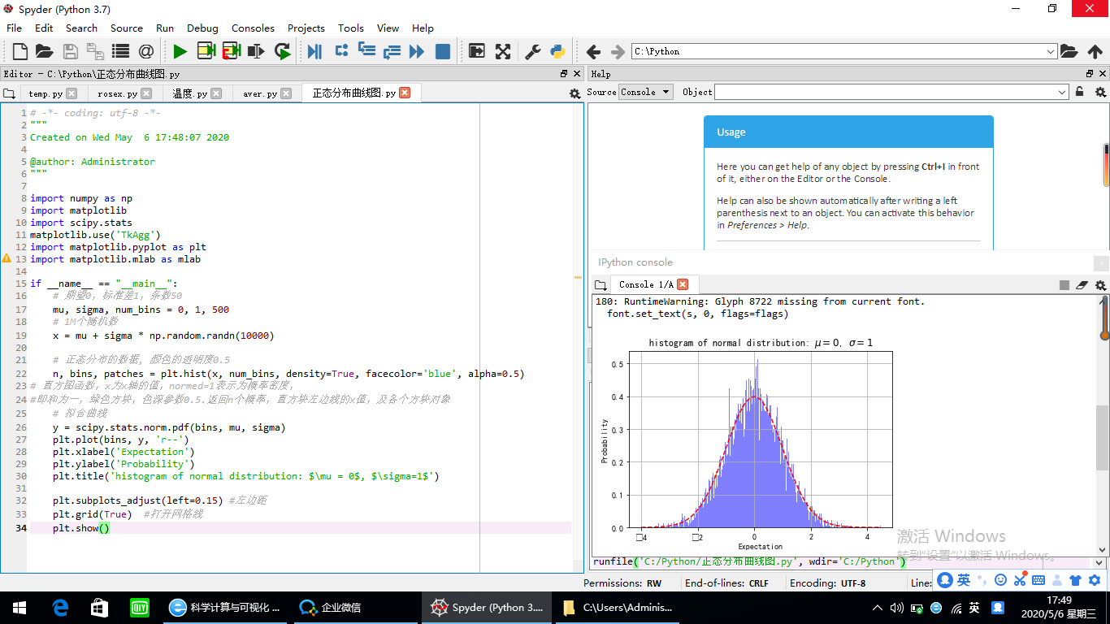Click the IPython console vertical scrollbar
1110x624 pixels.
point(1102,439)
